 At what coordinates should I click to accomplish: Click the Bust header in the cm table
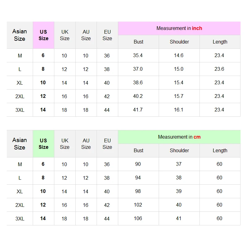click(x=138, y=151)
